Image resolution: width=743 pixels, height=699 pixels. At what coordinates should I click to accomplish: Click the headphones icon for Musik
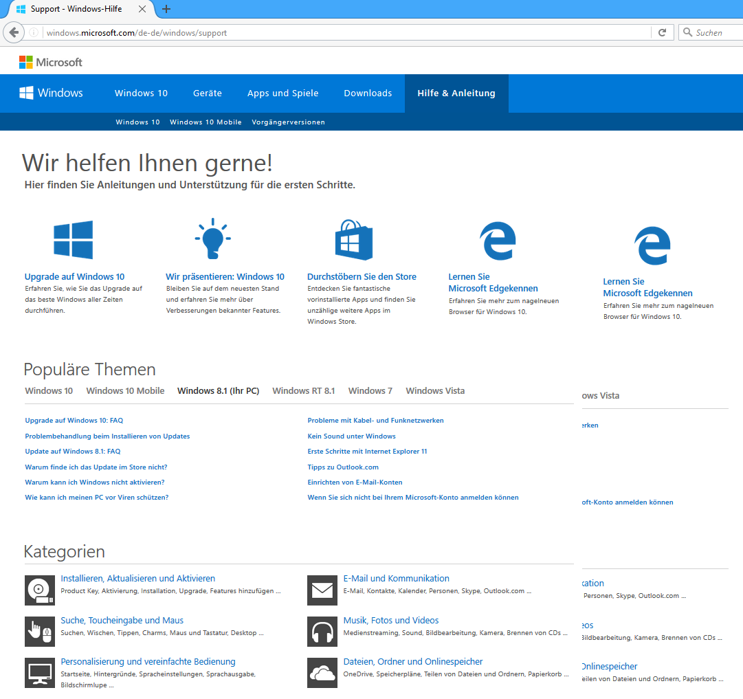322,632
